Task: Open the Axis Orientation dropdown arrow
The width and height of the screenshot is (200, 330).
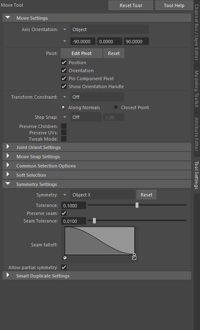Action: click(x=64, y=29)
